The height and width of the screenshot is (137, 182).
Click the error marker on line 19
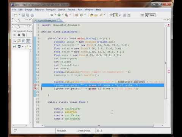click(x=35, y=85)
